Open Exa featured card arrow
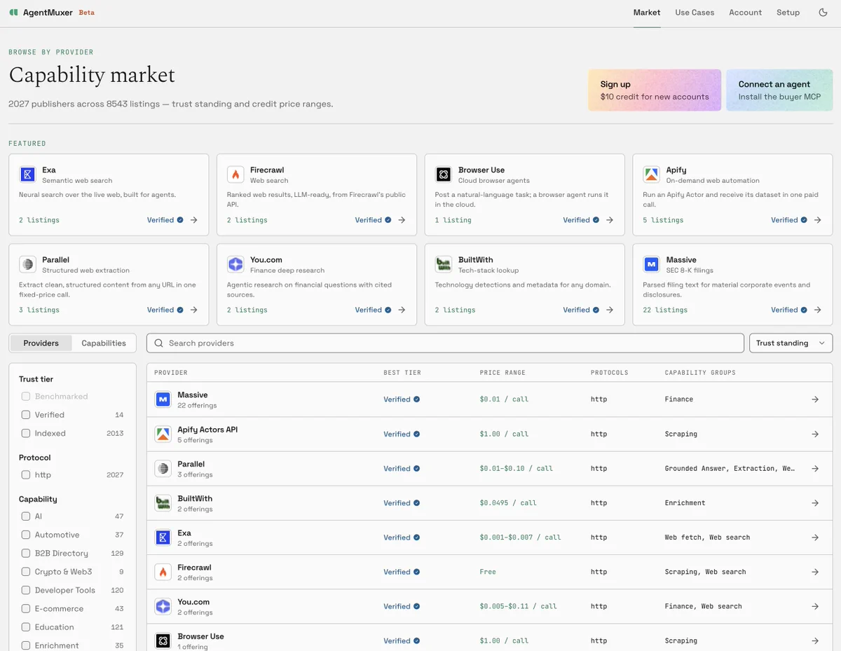Screen dimensions: 841x651 (x=194, y=220)
